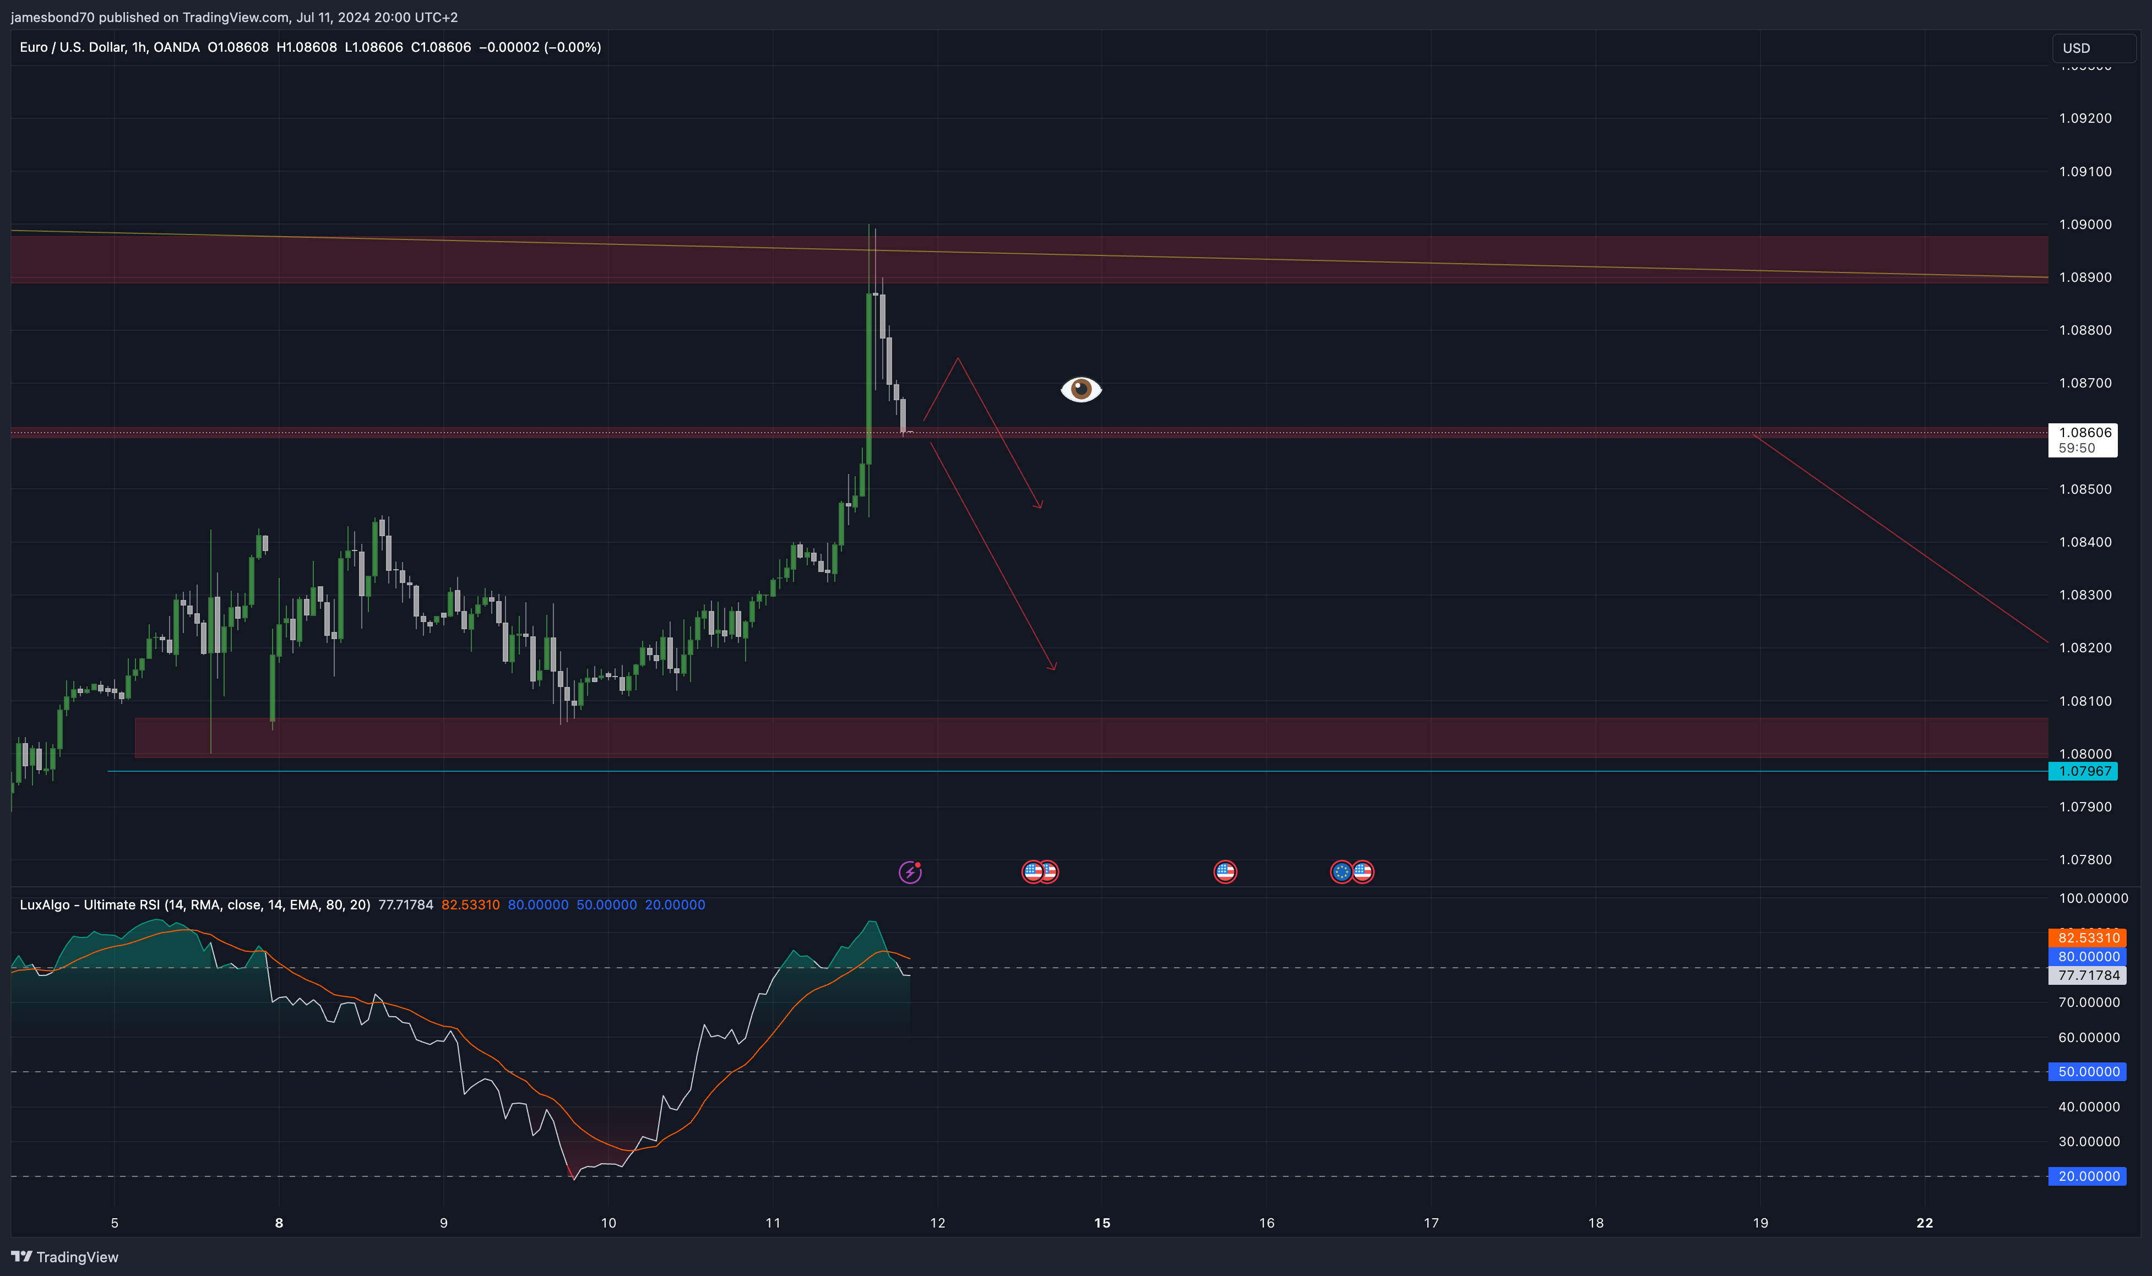
Task: Click date 12 on the time axis
Action: click(x=938, y=1223)
